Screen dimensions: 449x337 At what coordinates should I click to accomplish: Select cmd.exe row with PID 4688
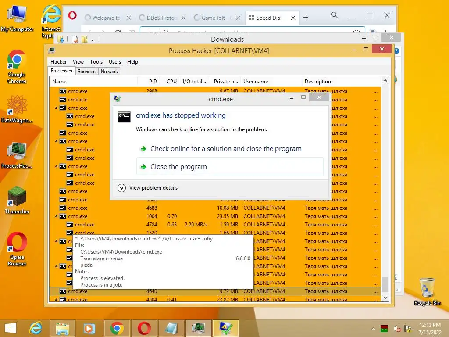click(x=215, y=208)
